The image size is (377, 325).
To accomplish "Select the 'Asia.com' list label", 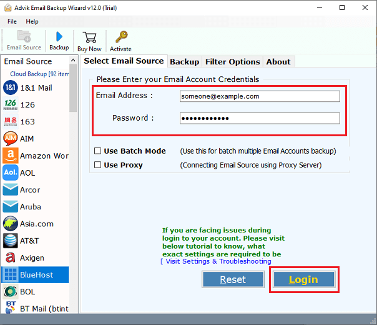I will (x=37, y=224).
